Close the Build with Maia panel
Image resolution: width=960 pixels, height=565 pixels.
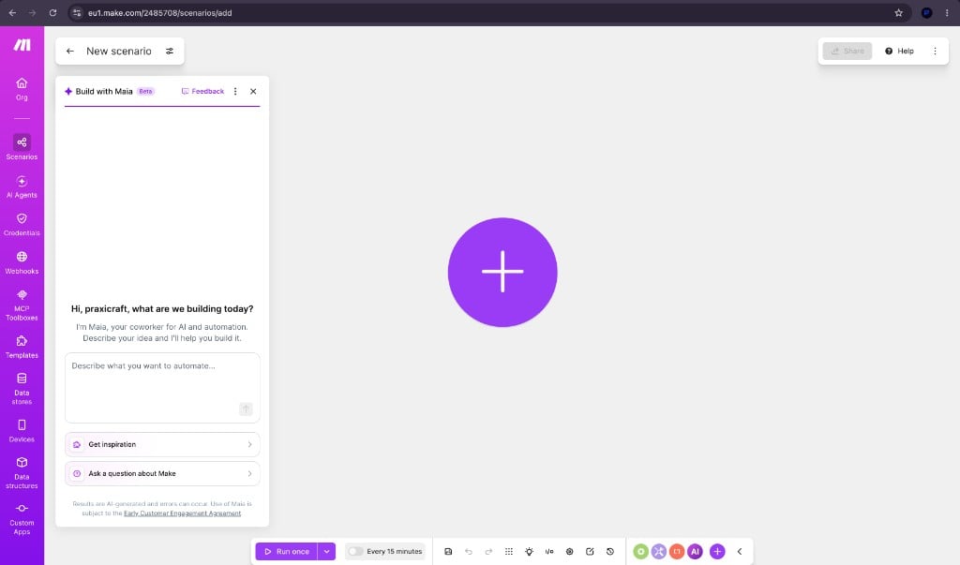tap(253, 91)
